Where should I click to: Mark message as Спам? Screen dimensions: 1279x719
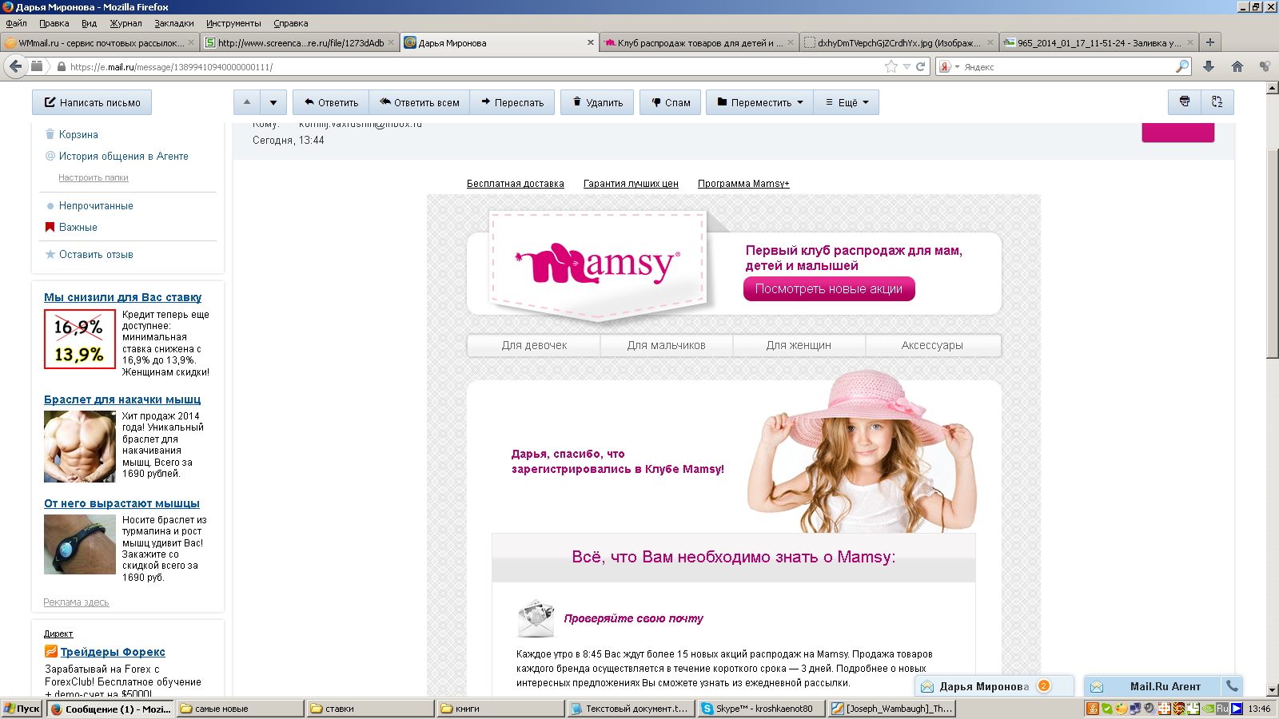[x=671, y=102]
